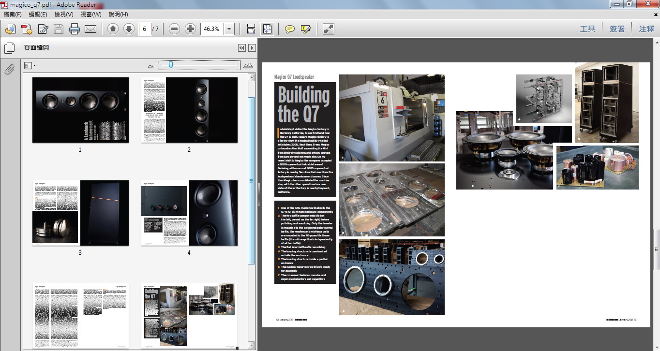660x351 pixels.
Task: Open the 視窗(W) menu
Action: (x=90, y=15)
